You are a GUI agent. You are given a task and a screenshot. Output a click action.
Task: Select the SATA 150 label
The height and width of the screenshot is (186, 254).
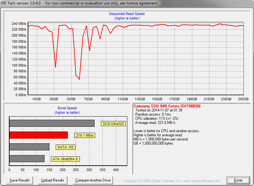(x=65, y=147)
